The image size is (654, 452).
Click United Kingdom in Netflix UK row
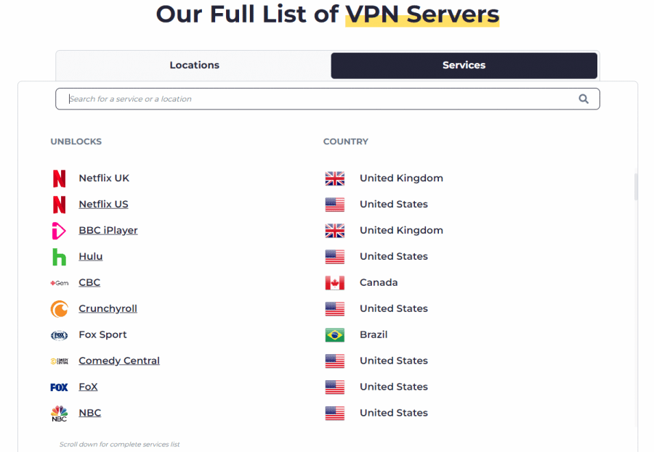401,178
